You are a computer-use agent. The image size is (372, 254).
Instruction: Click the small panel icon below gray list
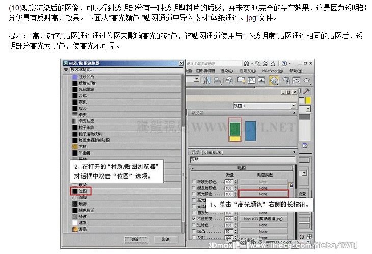(x=305, y=146)
